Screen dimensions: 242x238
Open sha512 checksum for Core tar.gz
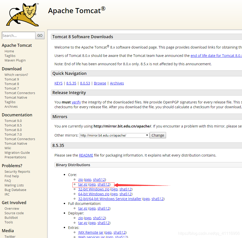point(103,184)
